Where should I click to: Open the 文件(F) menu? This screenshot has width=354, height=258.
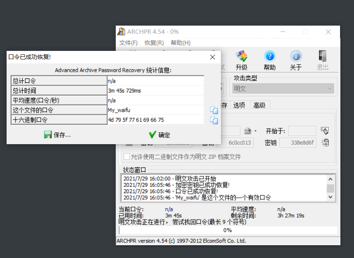pos(128,43)
